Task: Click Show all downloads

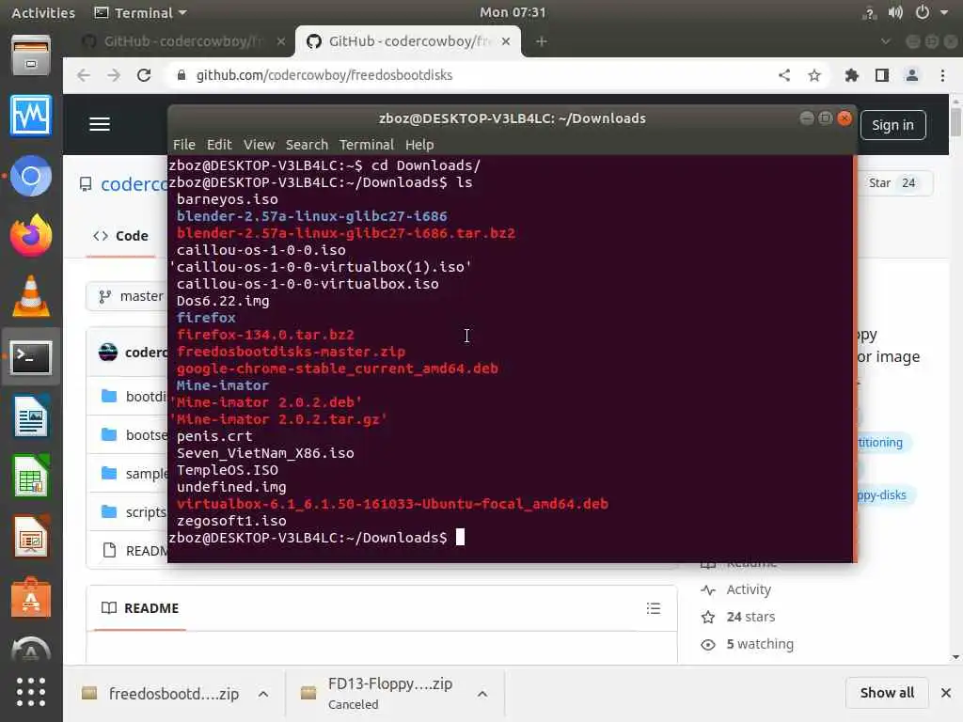Action: coord(887,693)
